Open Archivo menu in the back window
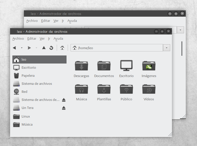197x146 pixels. 32,21
